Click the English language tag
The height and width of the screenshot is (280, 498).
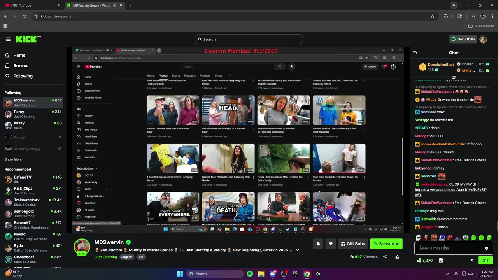(x=126, y=257)
